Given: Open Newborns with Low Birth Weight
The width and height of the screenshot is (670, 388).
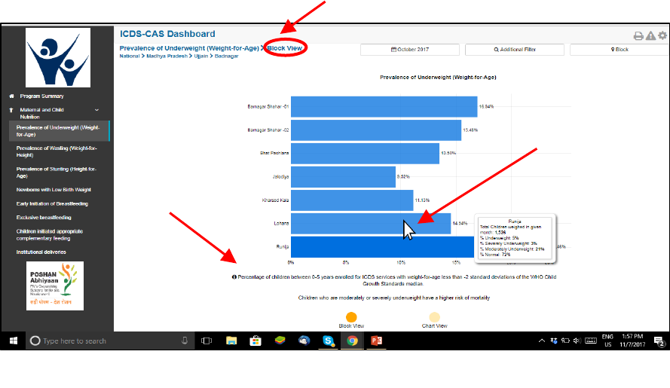Looking at the screenshot, I should tap(54, 190).
